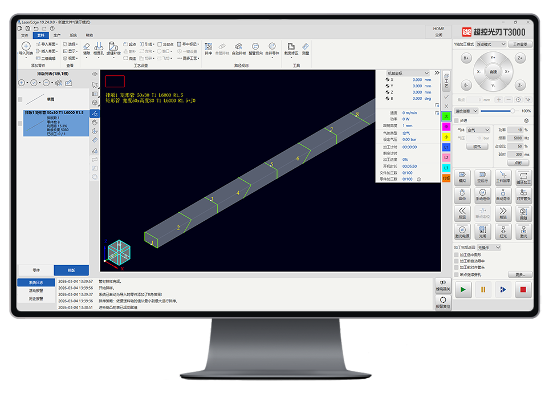This screenshot has height=393, width=549.
Task: Click the 自动排样 auto nesting icon
Action: (238, 46)
